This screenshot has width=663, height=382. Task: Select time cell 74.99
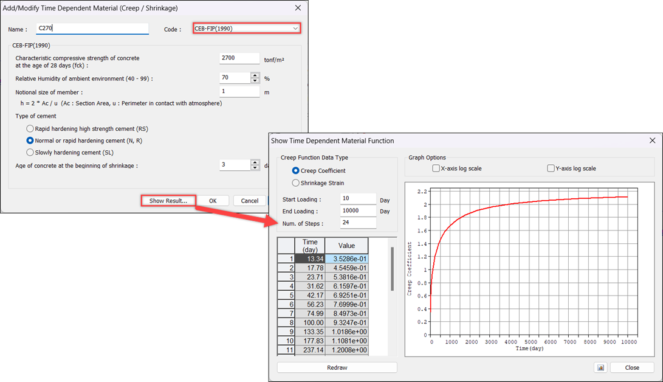click(309, 313)
